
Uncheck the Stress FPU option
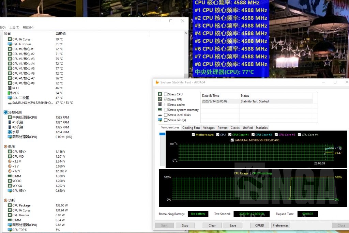tap(166, 99)
